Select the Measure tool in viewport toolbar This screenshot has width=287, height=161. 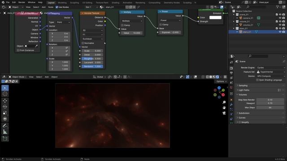[5, 131]
